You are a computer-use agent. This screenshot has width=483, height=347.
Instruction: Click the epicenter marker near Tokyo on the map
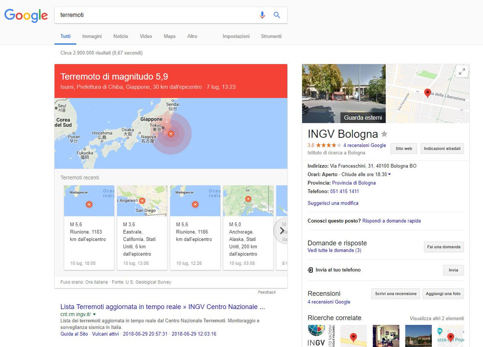pos(171,134)
